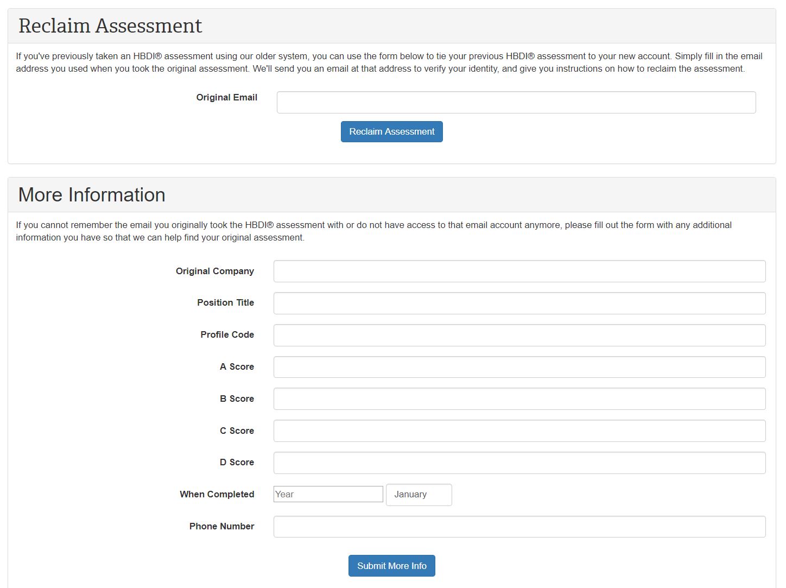Image resolution: width=786 pixels, height=588 pixels.
Task: Submit the form with Submit More Info
Action: click(x=391, y=566)
